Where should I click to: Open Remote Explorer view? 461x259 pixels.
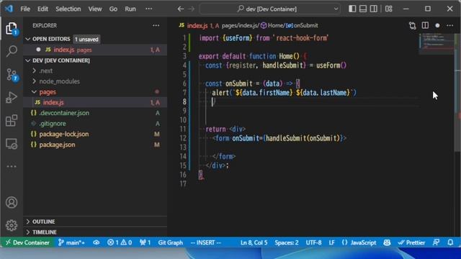click(12, 144)
